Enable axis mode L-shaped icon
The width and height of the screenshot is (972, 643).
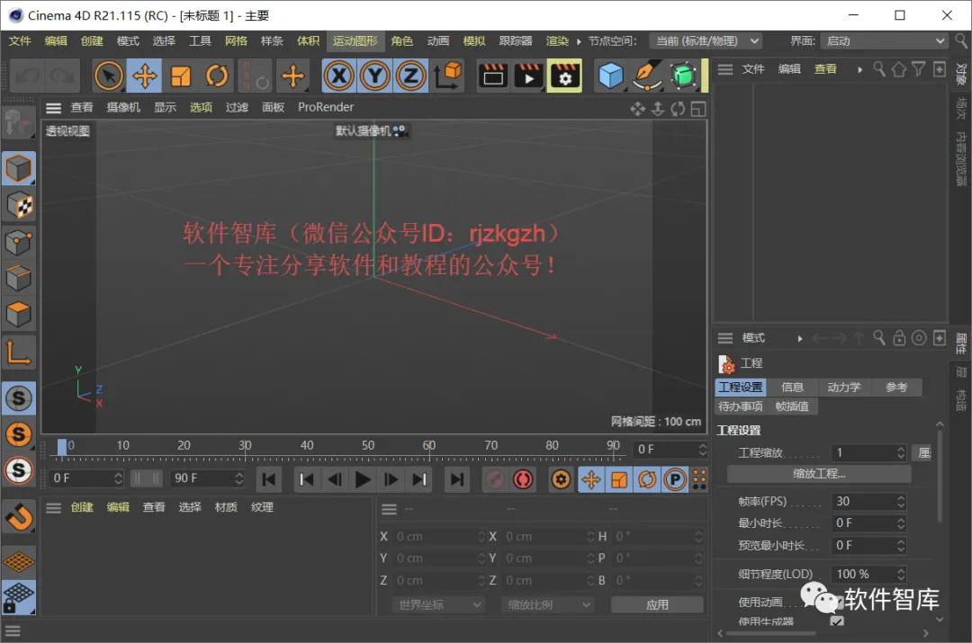click(x=19, y=353)
